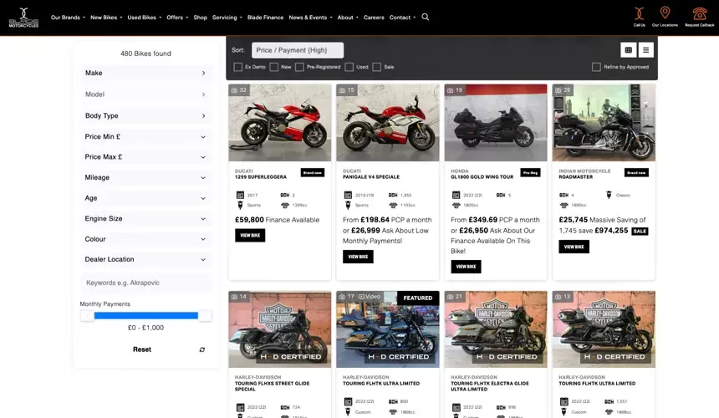Image resolution: width=719 pixels, height=418 pixels.
Task: Click calendar year icon on Panigale V4 Speciale
Action: 348,195
